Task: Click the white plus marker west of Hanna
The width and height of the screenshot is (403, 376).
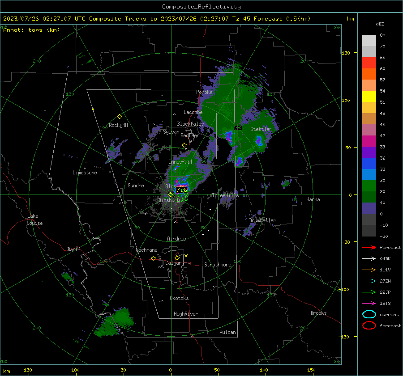Action: 253,180
